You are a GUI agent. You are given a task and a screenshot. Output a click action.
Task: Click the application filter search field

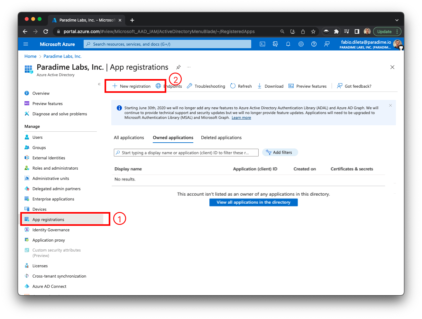186,153
